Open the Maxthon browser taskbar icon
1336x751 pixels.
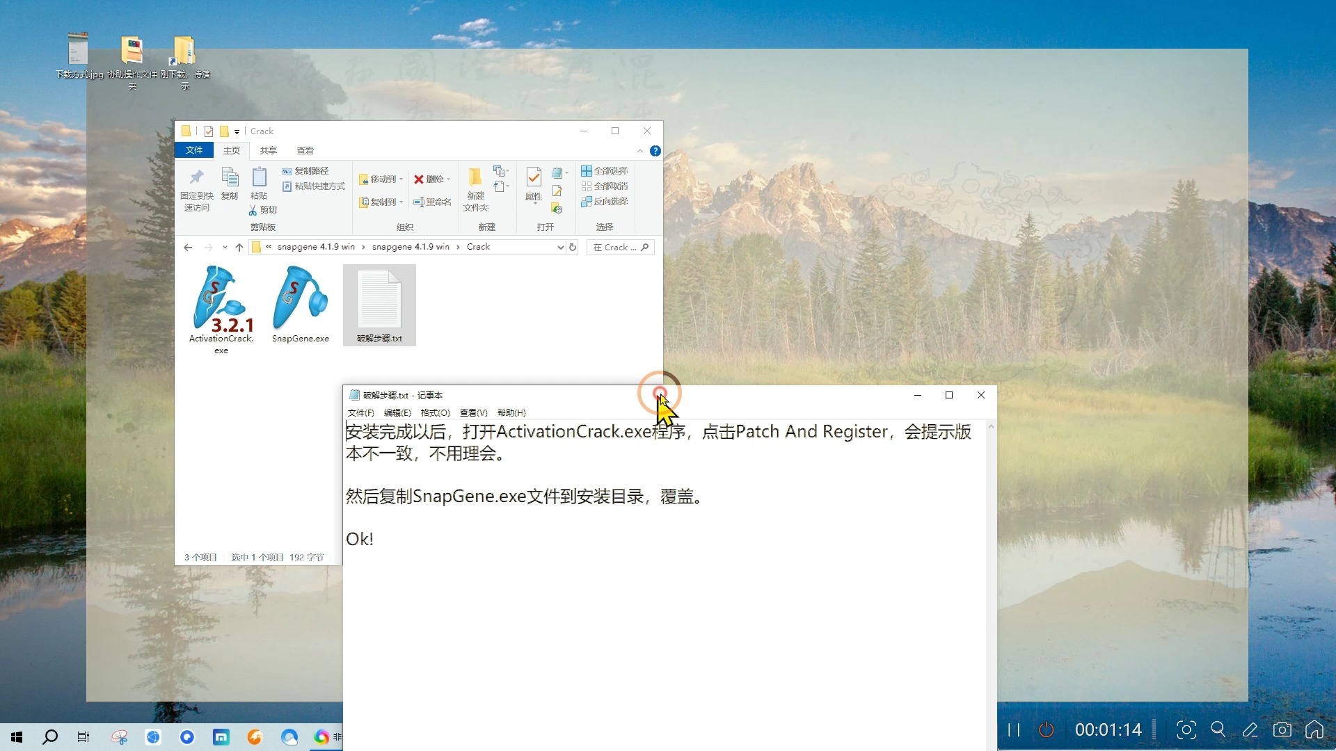(221, 737)
